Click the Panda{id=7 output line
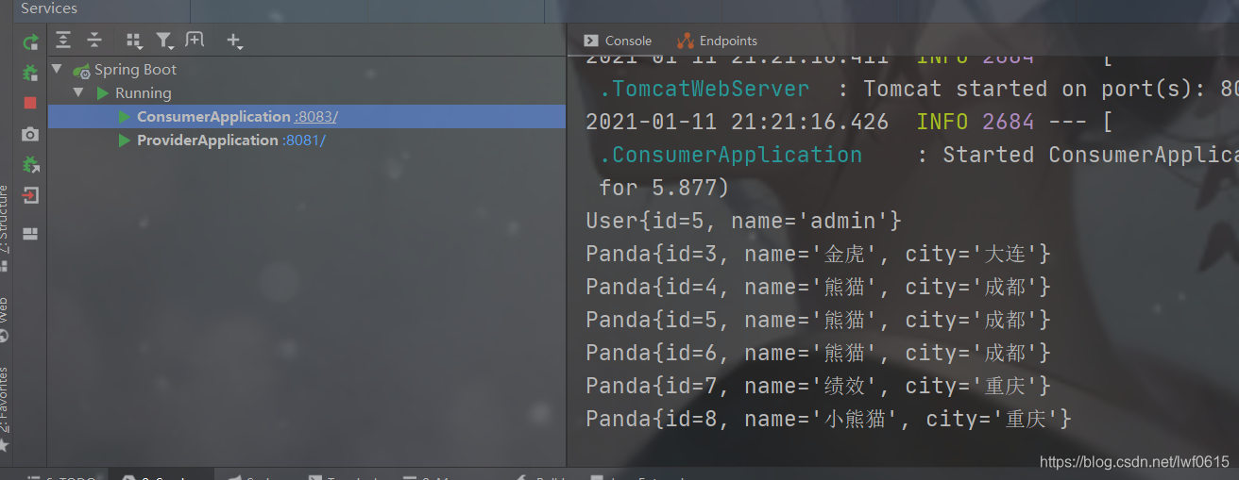Screen dimensions: 1239x480 point(819,387)
